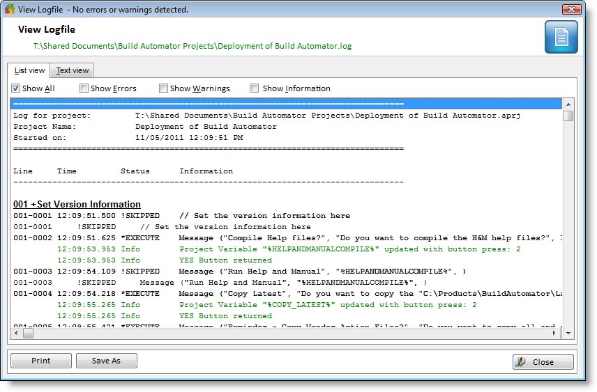
Task: Click the blue document logfile icon
Action: click(x=561, y=37)
